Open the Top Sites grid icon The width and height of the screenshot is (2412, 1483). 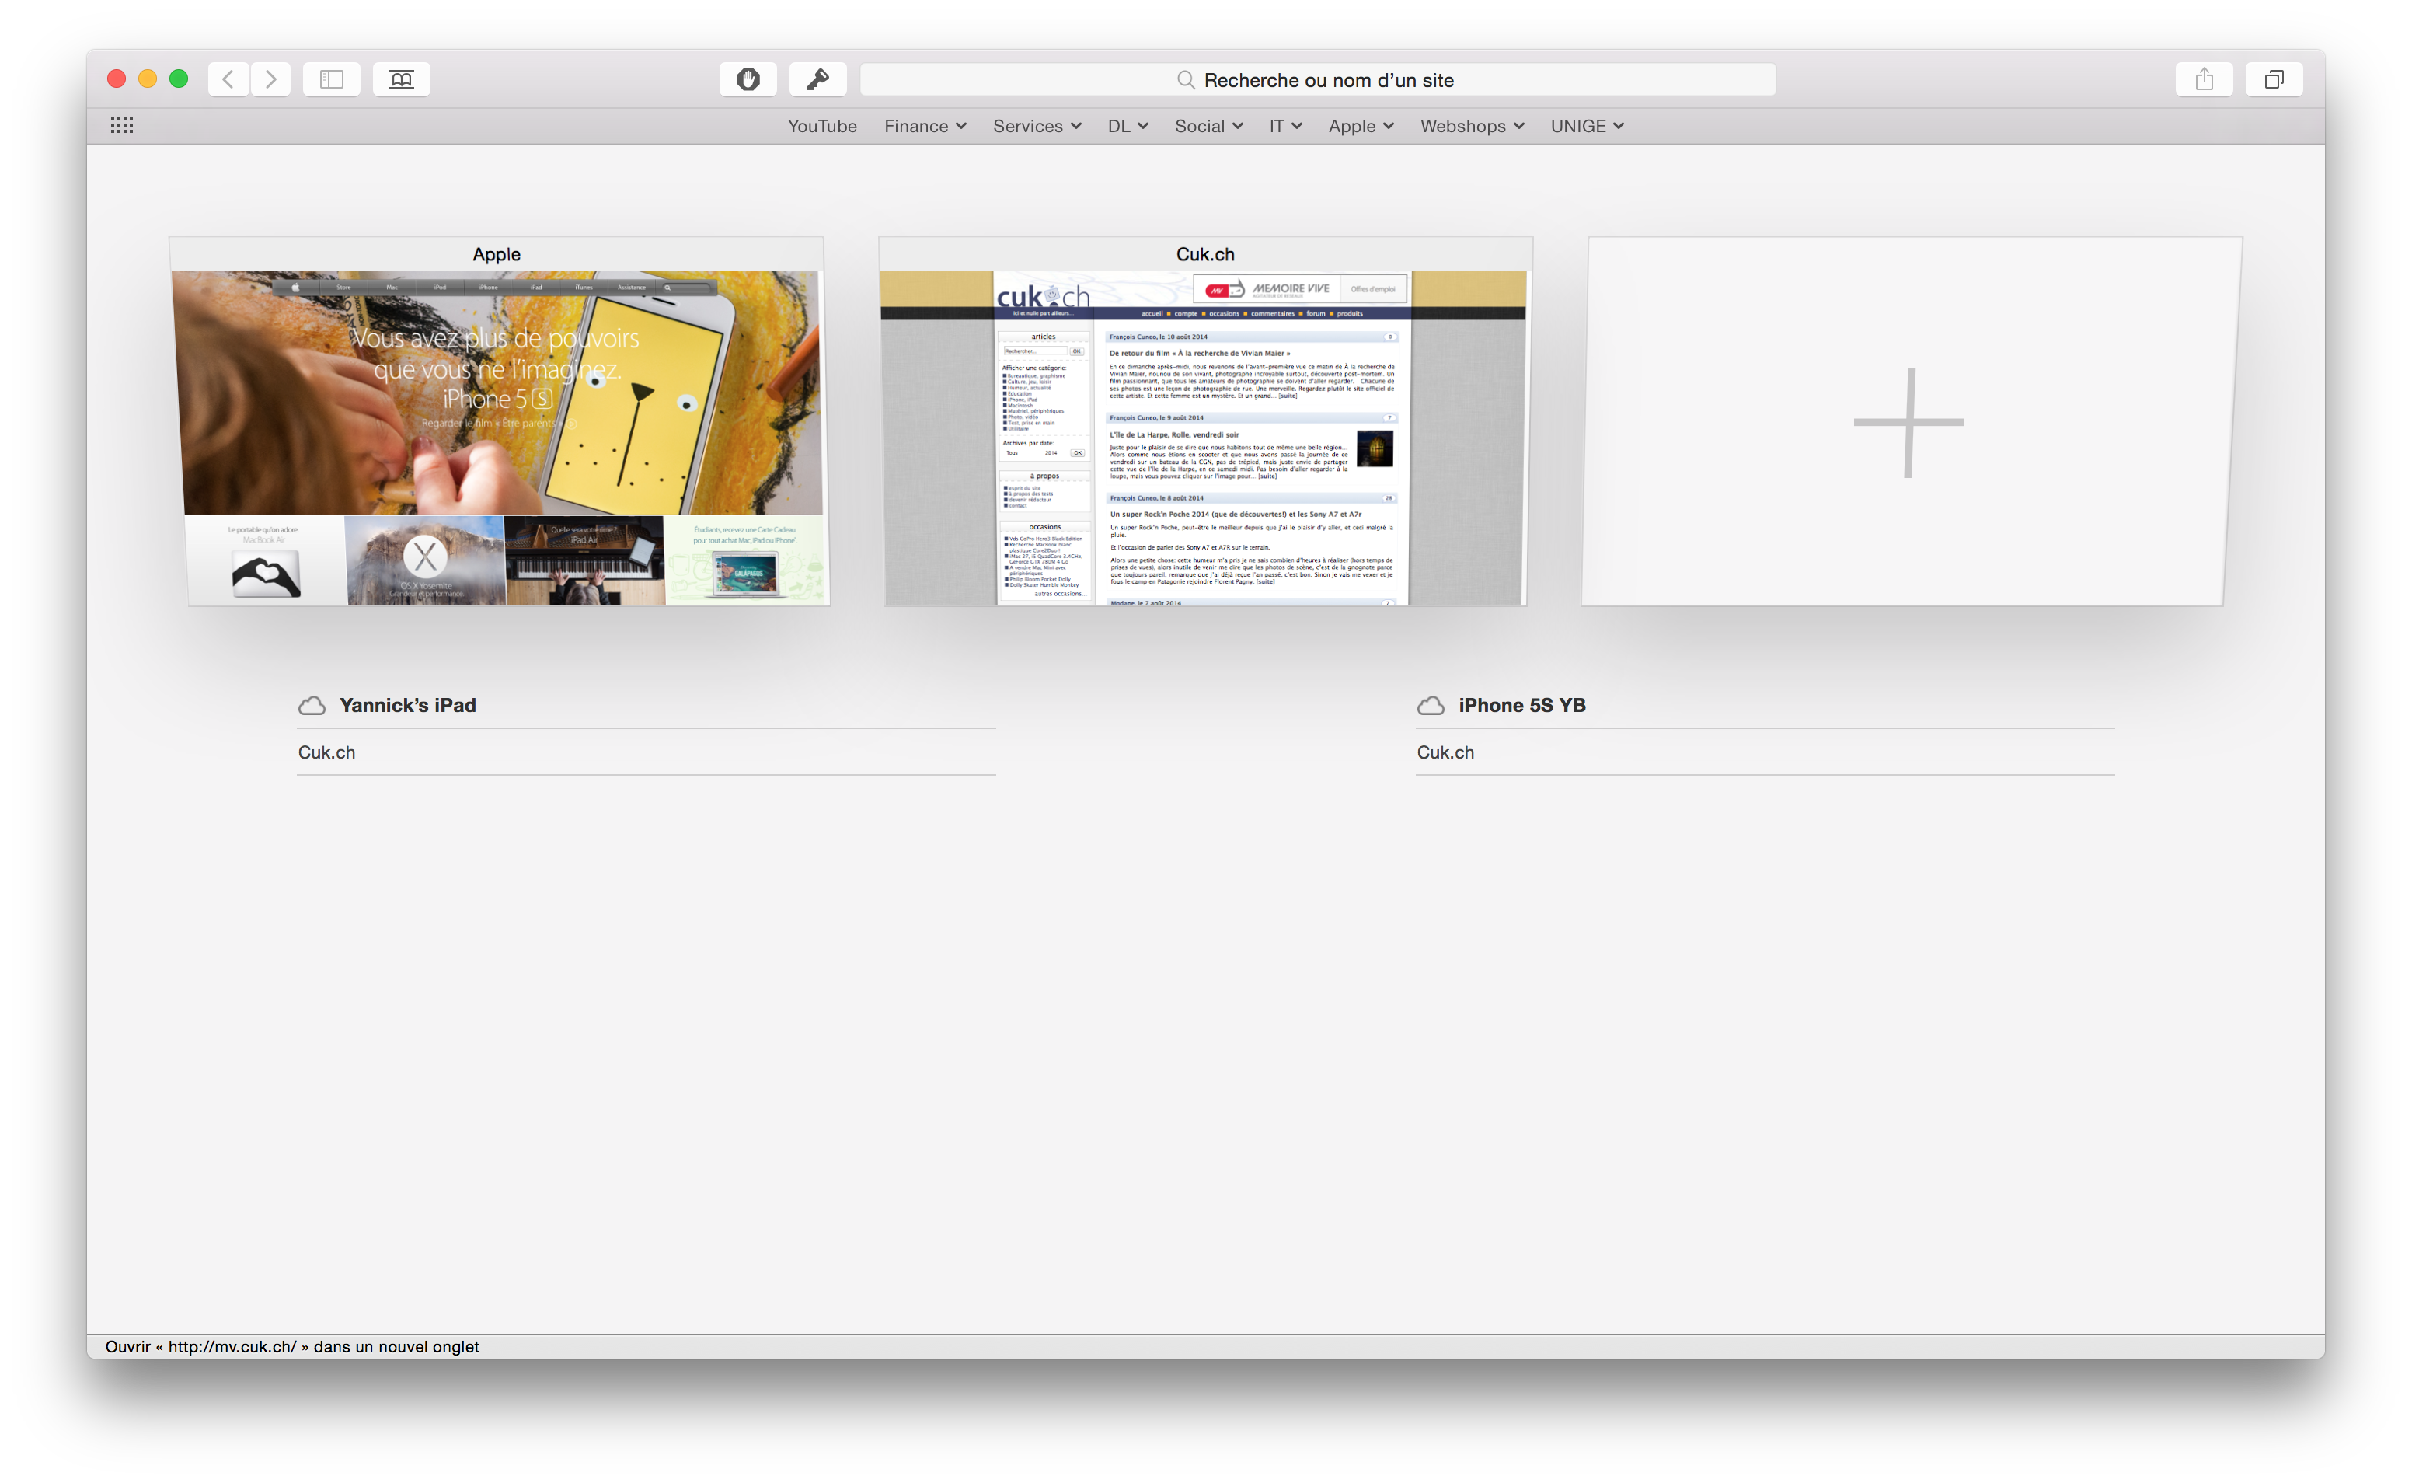(121, 126)
